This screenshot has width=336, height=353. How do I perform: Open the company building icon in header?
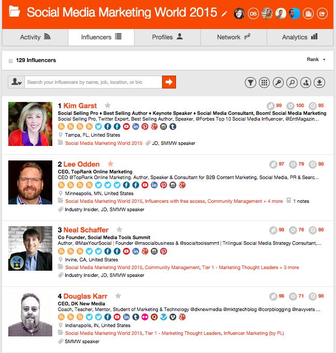tap(308, 14)
